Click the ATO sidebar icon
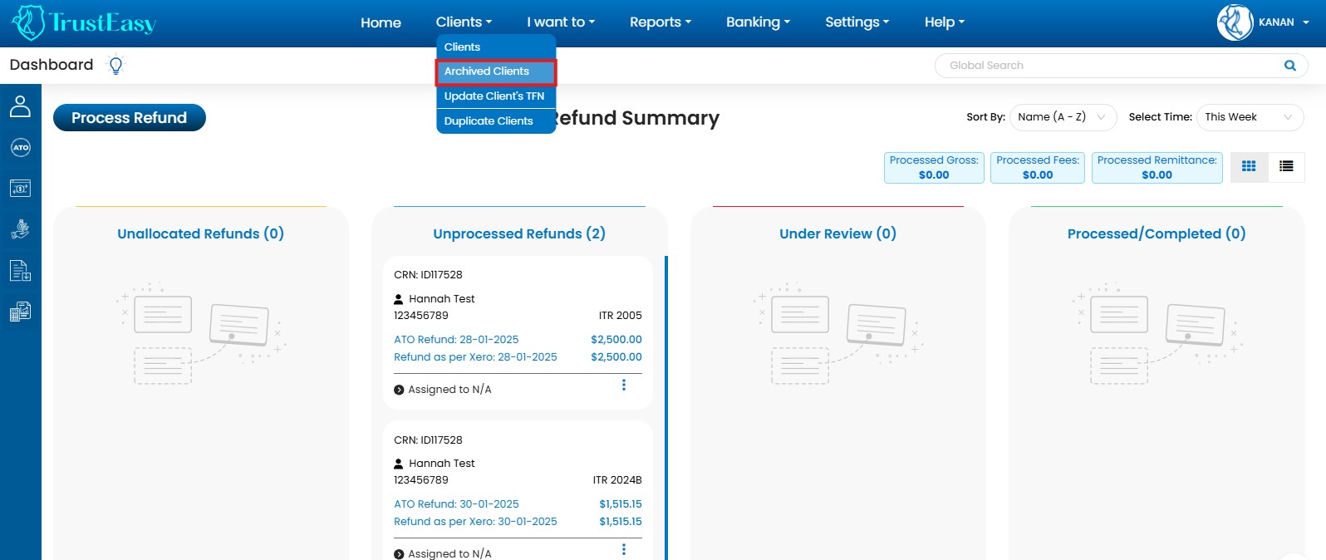The image size is (1326, 560). click(20, 148)
